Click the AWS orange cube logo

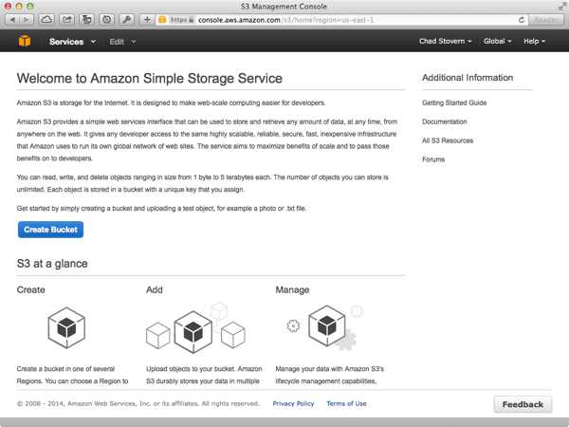point(25,41)
